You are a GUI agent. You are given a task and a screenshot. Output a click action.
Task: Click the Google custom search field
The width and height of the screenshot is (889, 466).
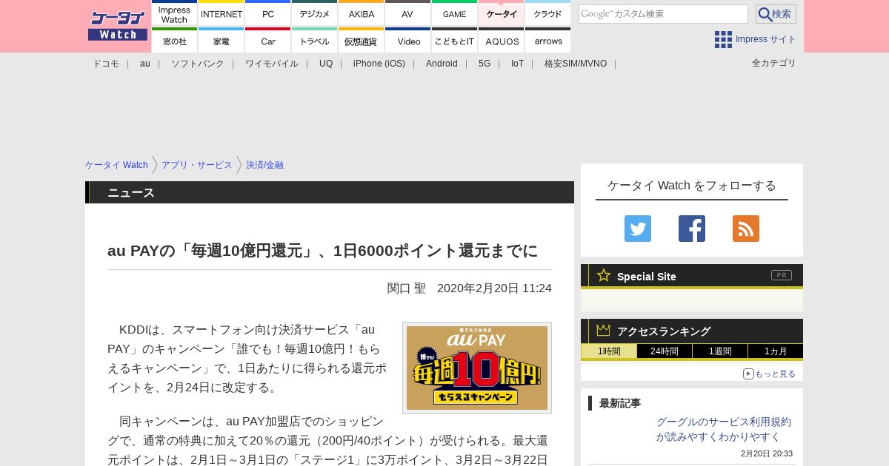(x=663, y=14)
